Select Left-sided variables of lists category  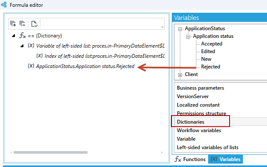[x=207, y=147]
